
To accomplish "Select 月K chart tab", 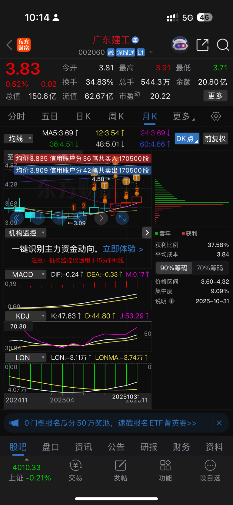I will point(150,116).
